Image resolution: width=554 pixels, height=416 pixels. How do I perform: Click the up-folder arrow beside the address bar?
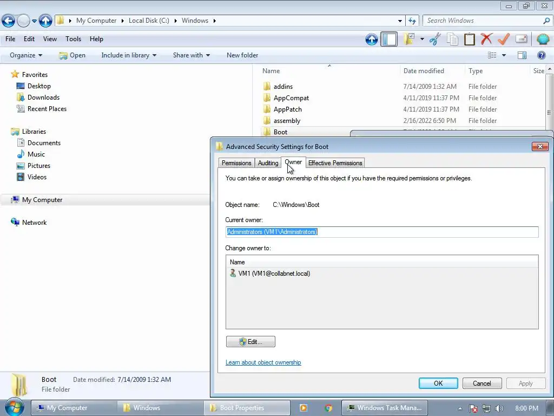[45, 21]
